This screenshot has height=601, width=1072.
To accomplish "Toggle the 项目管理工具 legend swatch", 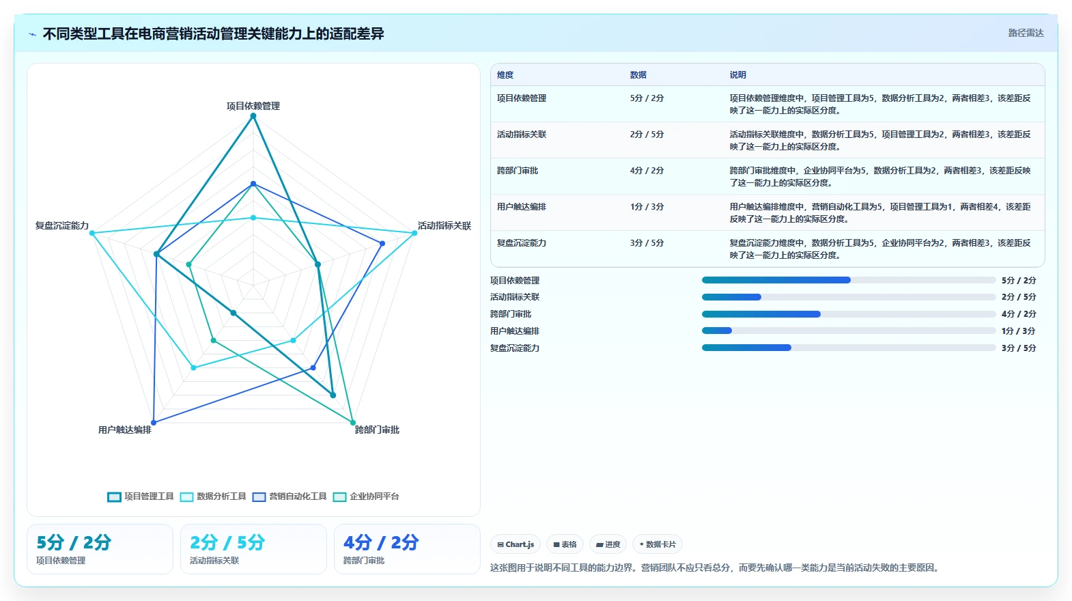I will pyautogui.click(x=114, y=497).
